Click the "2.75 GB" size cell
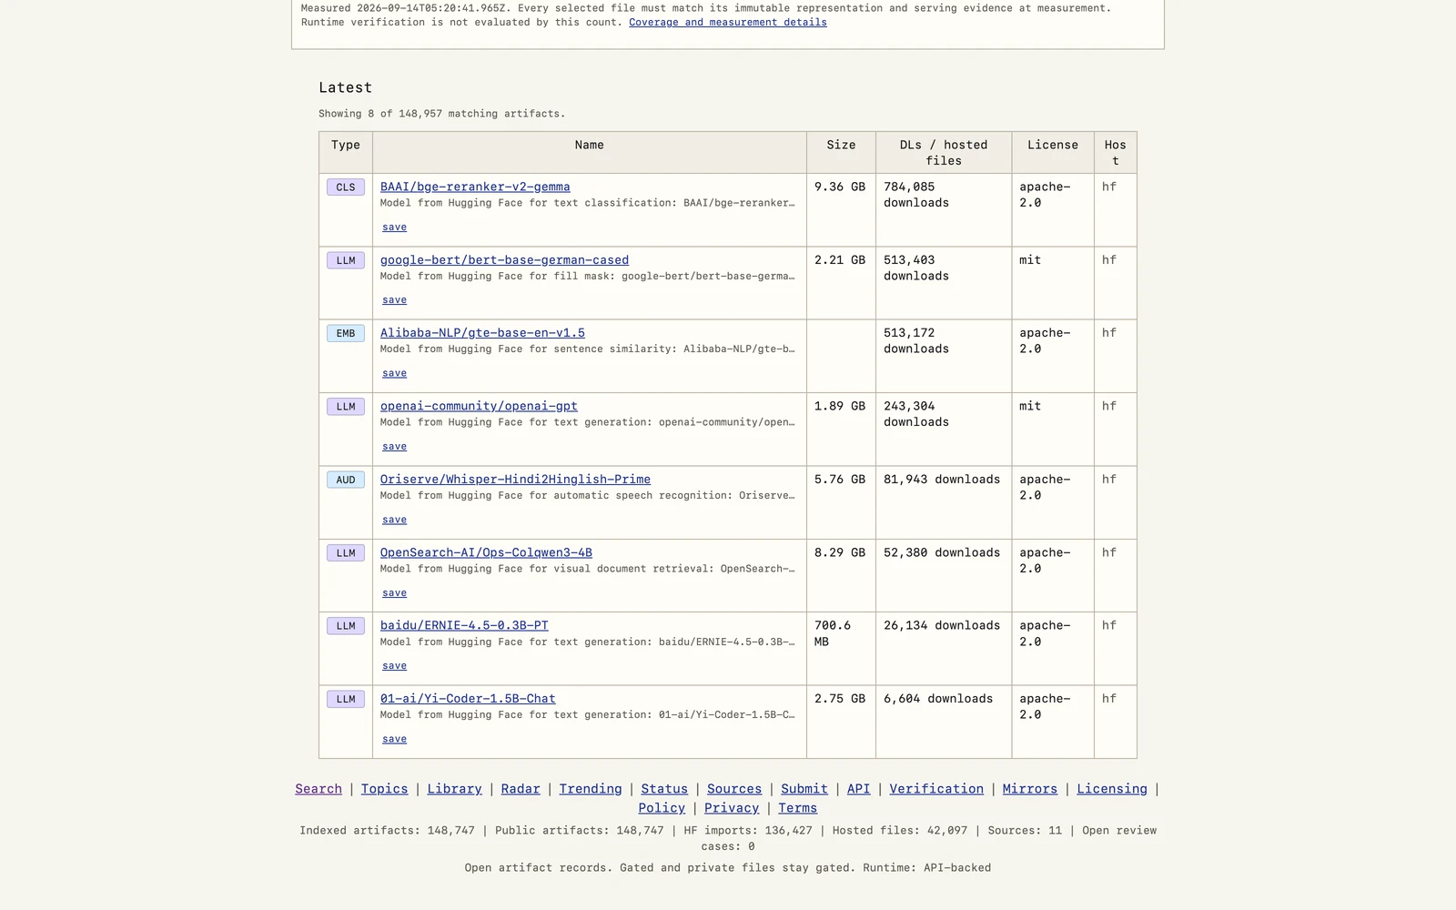This screenshot has width=1456, height=910. pos(841,722)
